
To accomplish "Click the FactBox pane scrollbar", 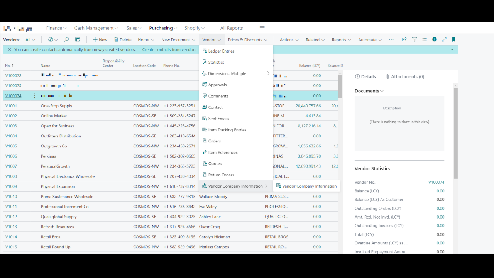I will (x=456, y=133).
